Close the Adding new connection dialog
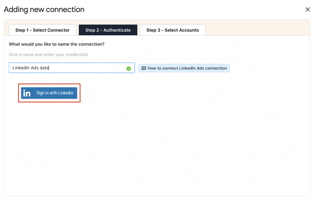The width and height of the screenshot is (314, 200). coord(307,10)
